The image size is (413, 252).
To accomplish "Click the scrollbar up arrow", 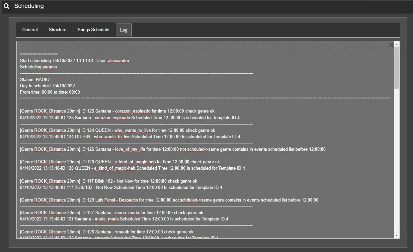I will tap(396, 44).
